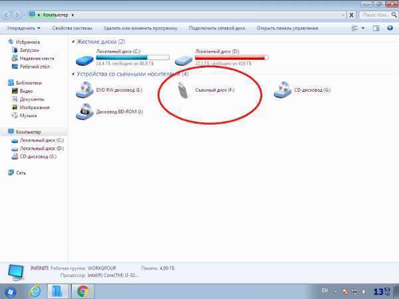Click Открыть панель управления button
This screenshot has height=299, width=399.
pos(287,28)
